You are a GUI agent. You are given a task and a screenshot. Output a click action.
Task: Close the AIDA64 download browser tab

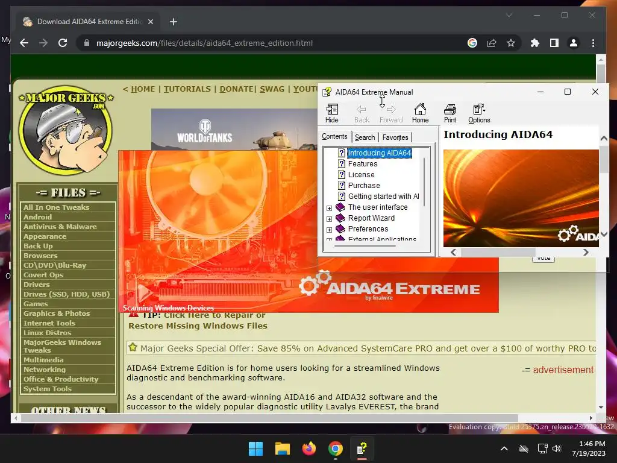click(x=150, y=22)
